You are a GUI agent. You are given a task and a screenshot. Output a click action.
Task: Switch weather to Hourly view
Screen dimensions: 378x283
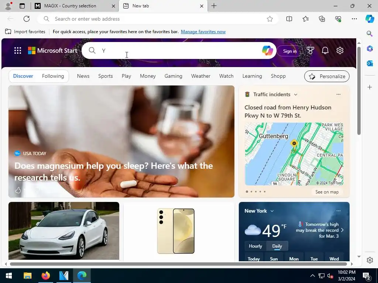tap(255, 246)
